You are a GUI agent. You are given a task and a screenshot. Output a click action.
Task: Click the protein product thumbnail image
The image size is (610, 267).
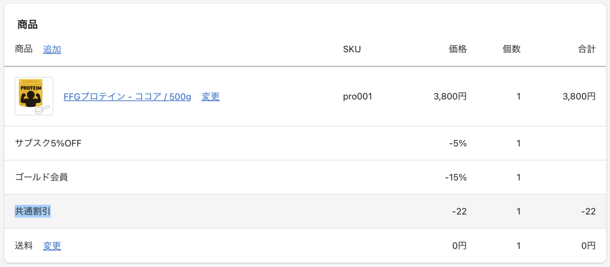coord(34,96)
